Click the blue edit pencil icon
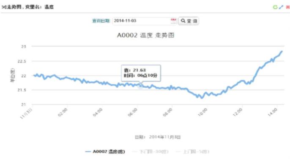The width and height of the screenshot is (290, 164). tap(281, 7)
